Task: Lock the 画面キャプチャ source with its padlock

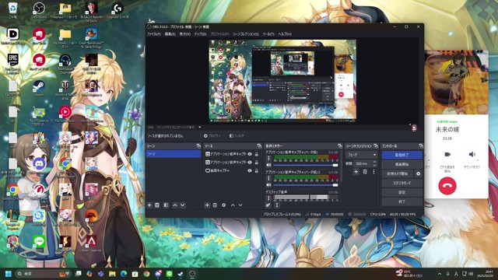Action: [256, 170]
